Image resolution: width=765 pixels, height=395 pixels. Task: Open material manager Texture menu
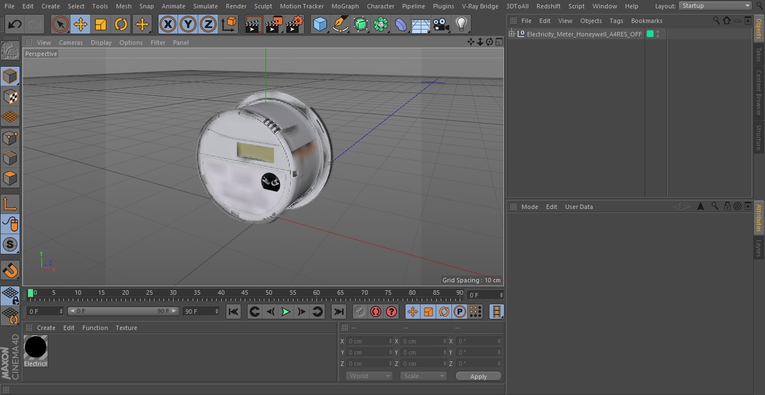click(x=126, y=328)
